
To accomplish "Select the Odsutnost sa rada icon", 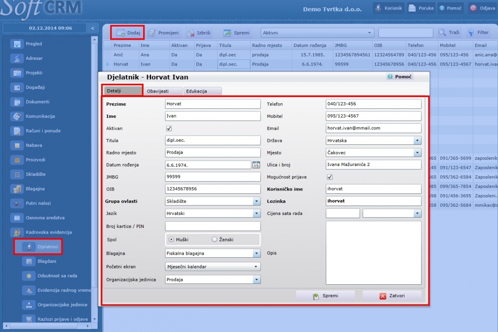I will click(29, 276).
